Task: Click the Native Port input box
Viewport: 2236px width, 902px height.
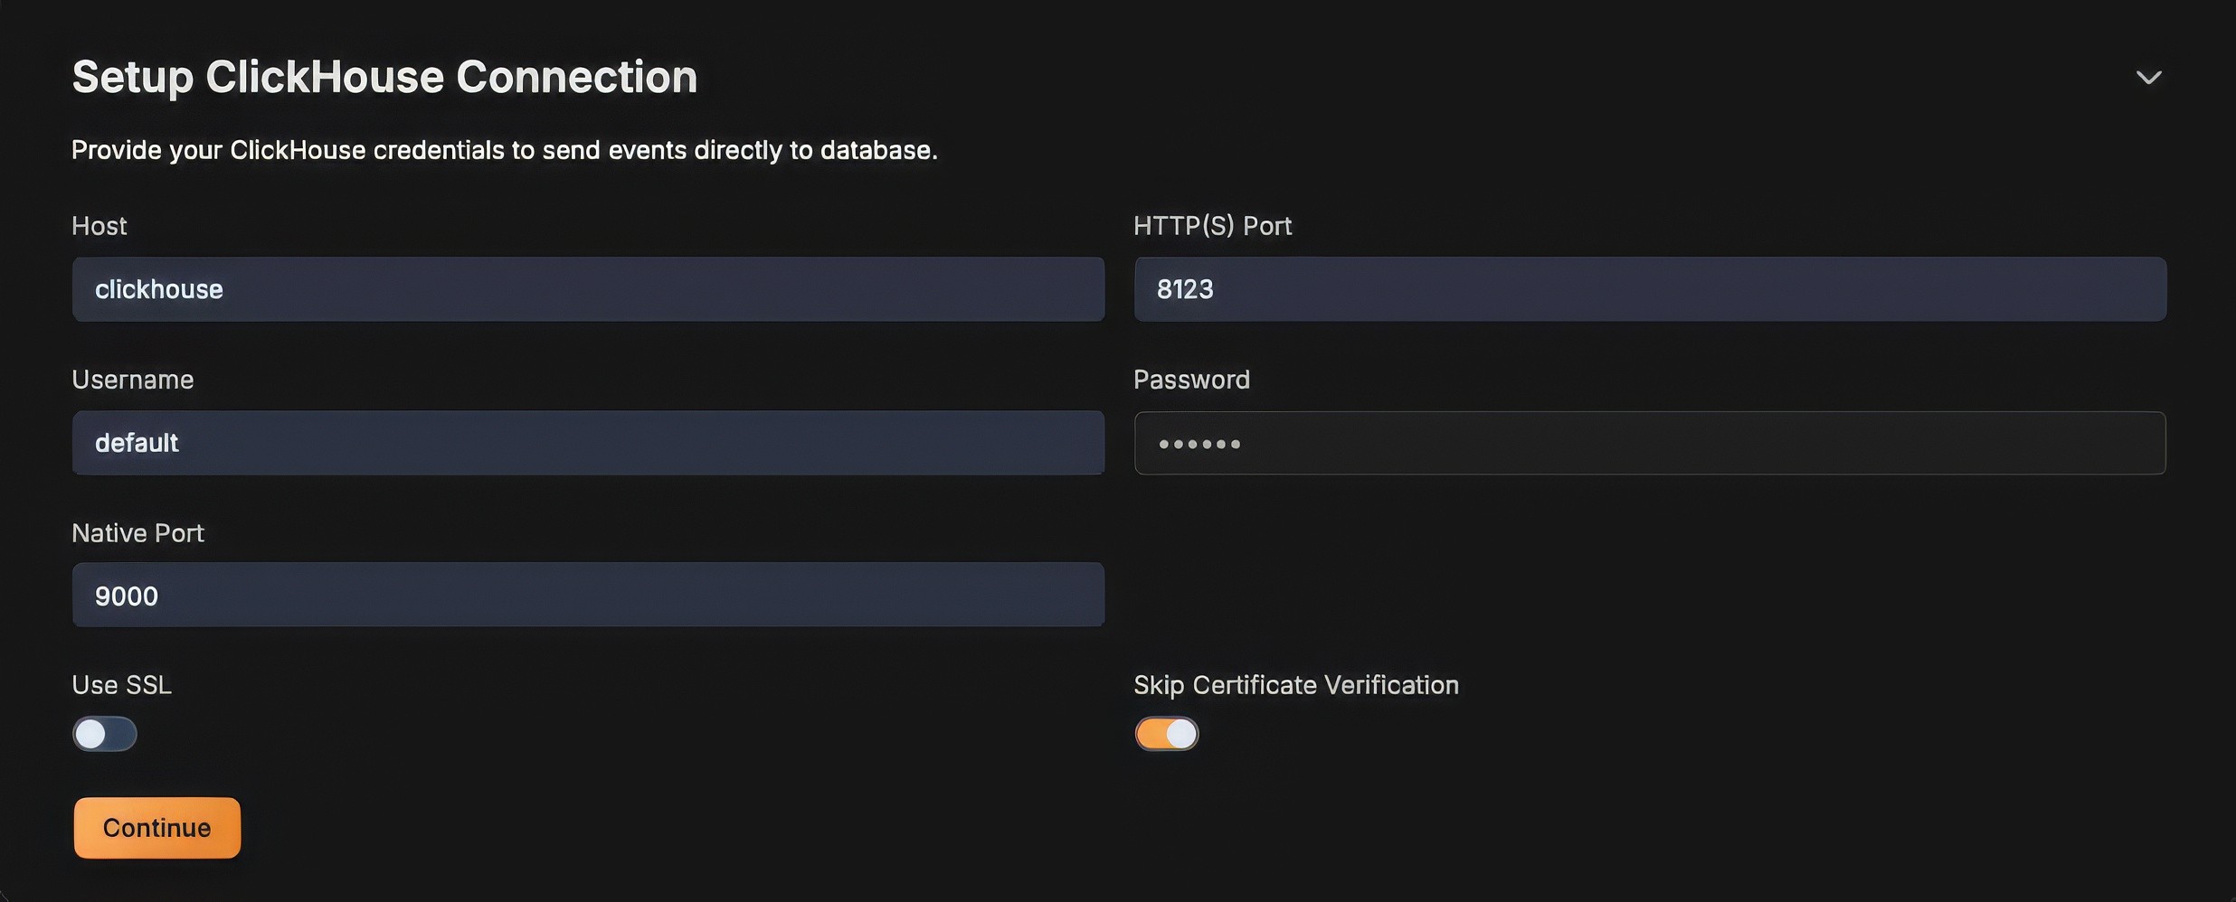Action: pyautogui.click(x=588, y=595)
